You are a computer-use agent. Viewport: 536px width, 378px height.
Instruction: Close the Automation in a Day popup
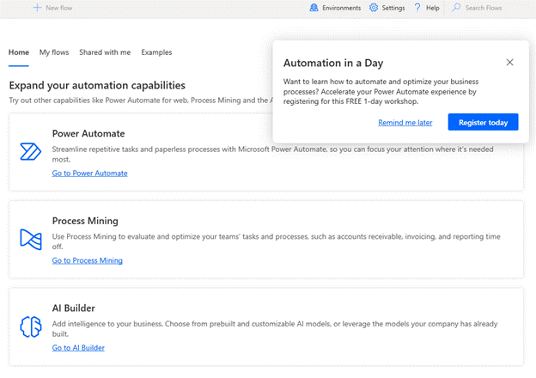(509, 62)
